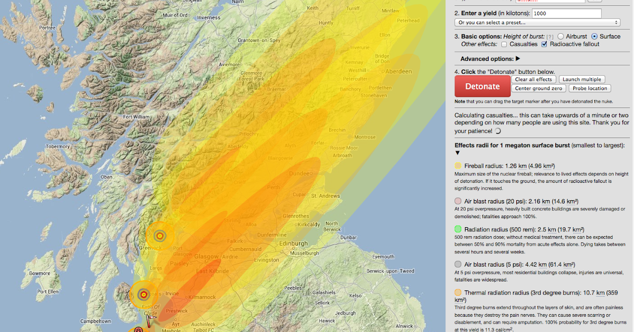Click the gray 5 psi air blast legend icon

tap(458, 264)
